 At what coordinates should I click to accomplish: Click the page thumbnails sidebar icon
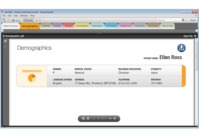pos(5,41)
